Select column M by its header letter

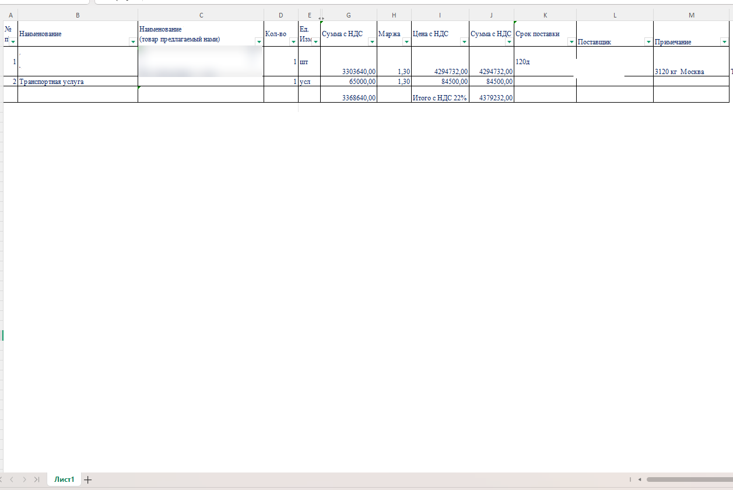(x=692, y=15)
